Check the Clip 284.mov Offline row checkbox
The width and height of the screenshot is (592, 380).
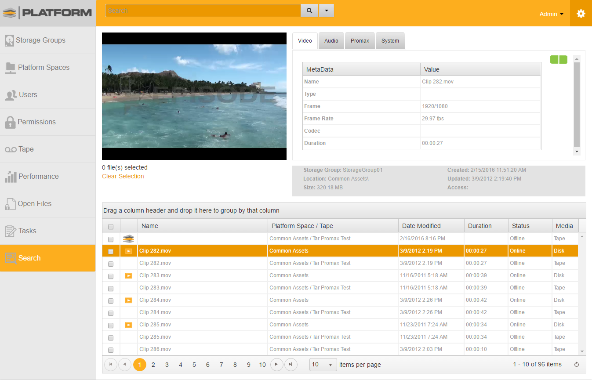point(111,313)
